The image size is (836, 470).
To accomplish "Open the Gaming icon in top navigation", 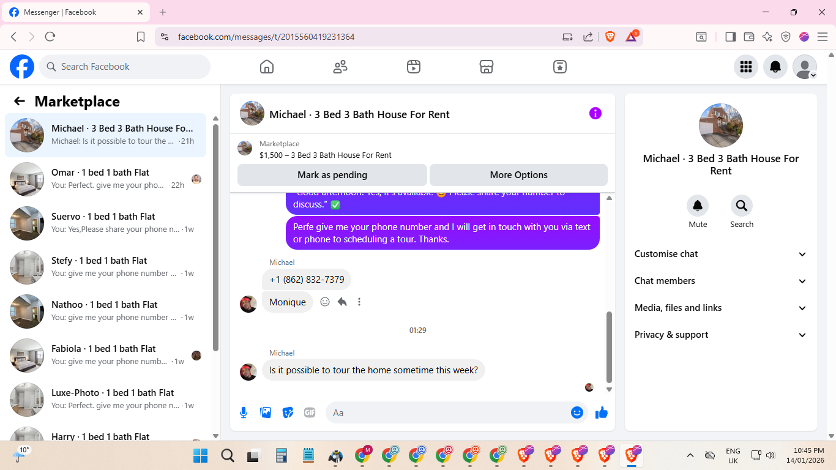I will point(560,67).
